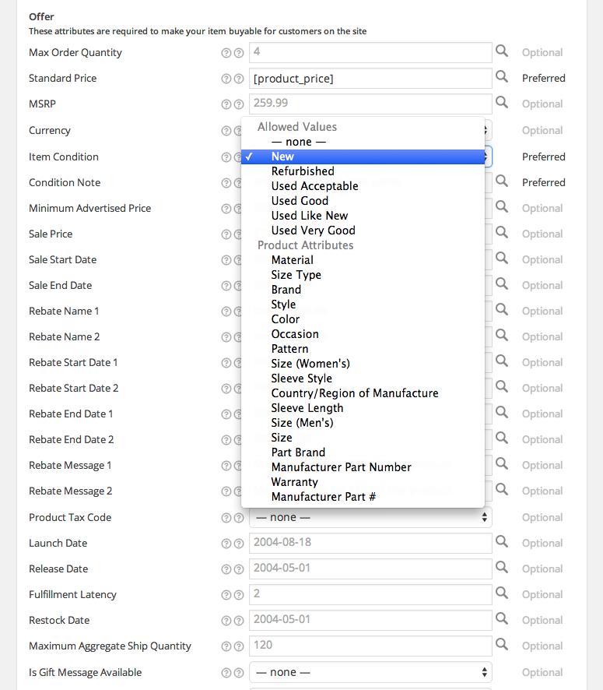
Task: Select Brand product attribute
Action: [x=363, y=290]
